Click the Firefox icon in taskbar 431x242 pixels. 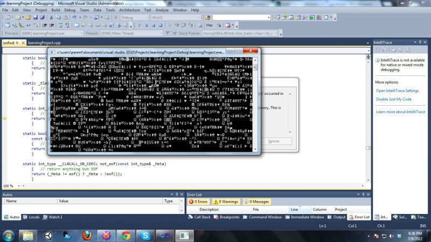(87, 236)
